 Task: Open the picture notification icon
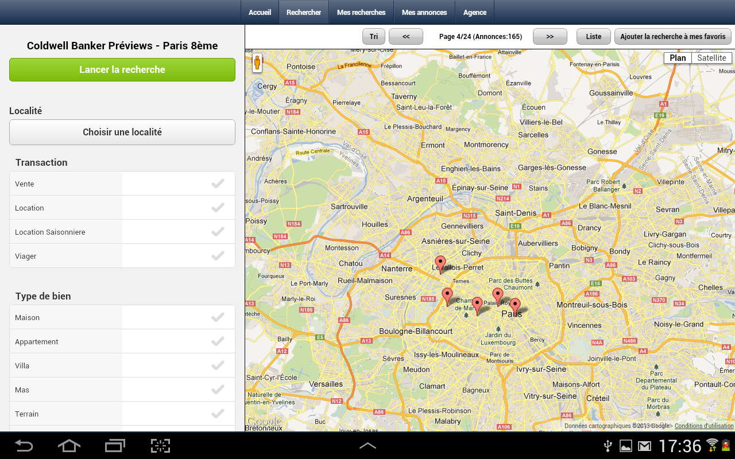click(626, 446)
